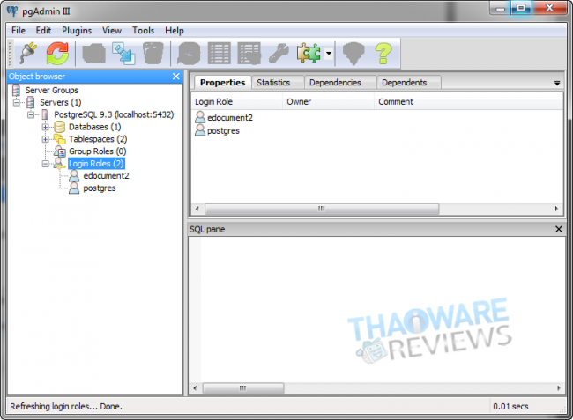Click the status text 'Refreshing login roles... Done.'
The width and height of the screenshot is (573, 420).
click(66, 406)
